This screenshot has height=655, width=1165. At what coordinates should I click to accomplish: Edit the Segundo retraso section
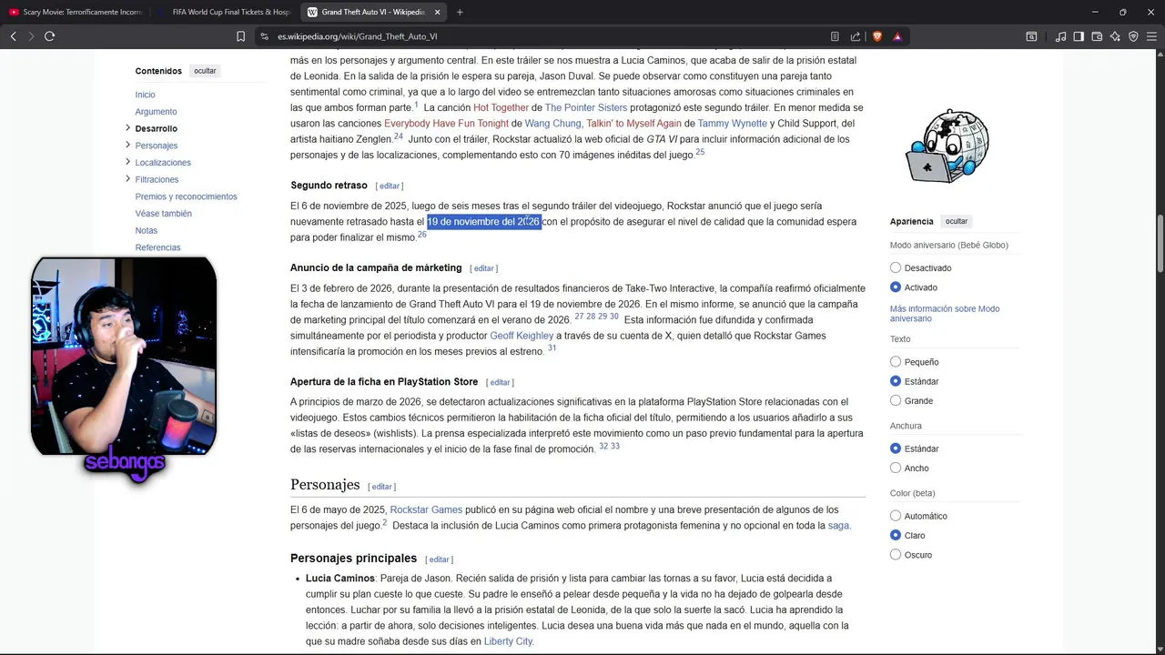390,186
